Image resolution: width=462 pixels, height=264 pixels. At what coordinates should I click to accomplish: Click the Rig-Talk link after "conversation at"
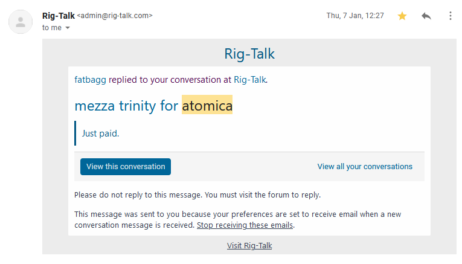coord(249,80)
